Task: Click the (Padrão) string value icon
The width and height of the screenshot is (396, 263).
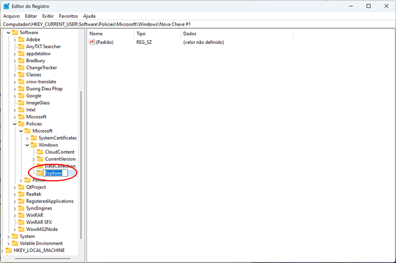Action: click(93, 42)
